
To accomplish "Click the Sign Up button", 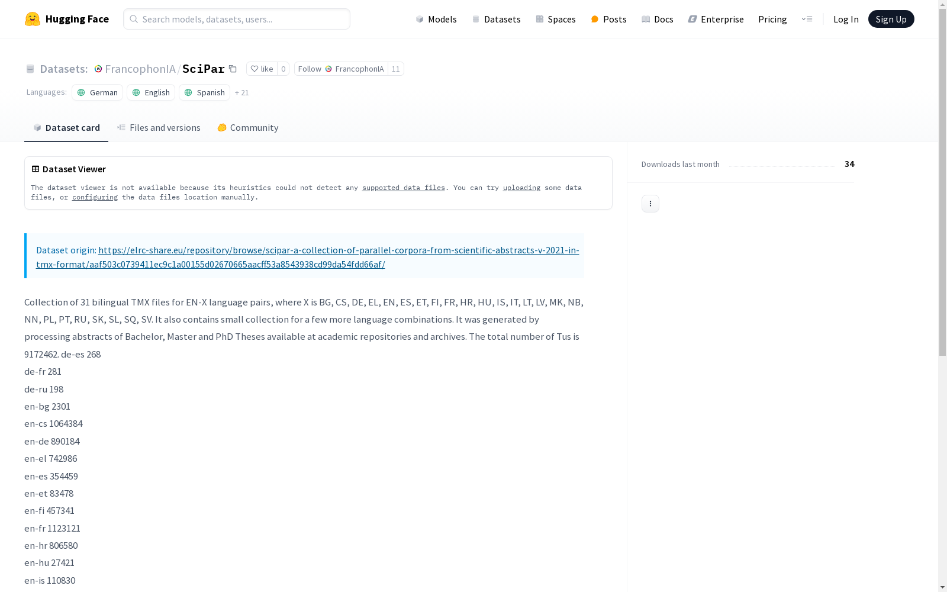I will point(891,19).
